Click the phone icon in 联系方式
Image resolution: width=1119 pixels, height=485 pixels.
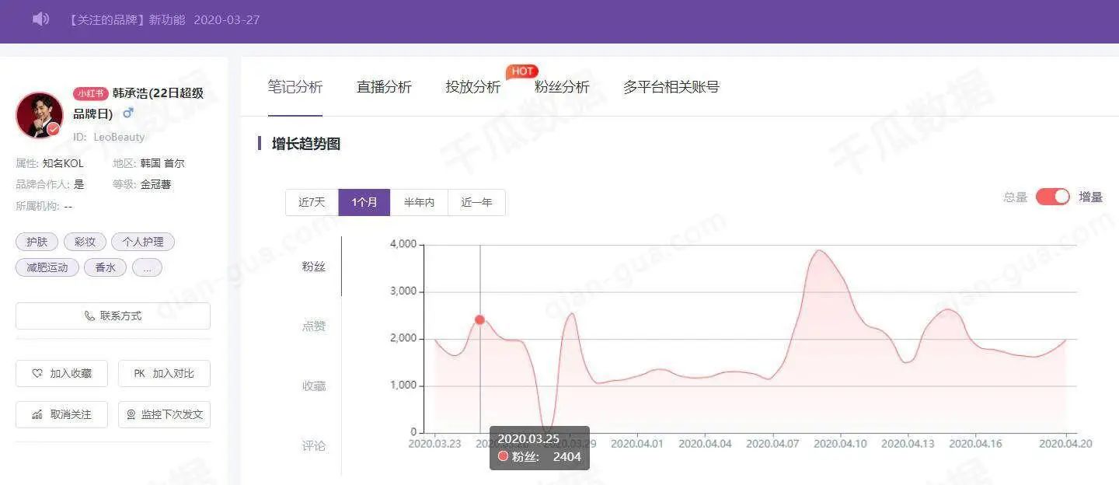pyautogui.click(x=89, y=316)
